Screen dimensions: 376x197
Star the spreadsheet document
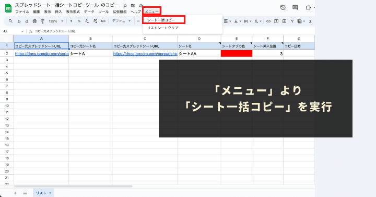[125, 5]
